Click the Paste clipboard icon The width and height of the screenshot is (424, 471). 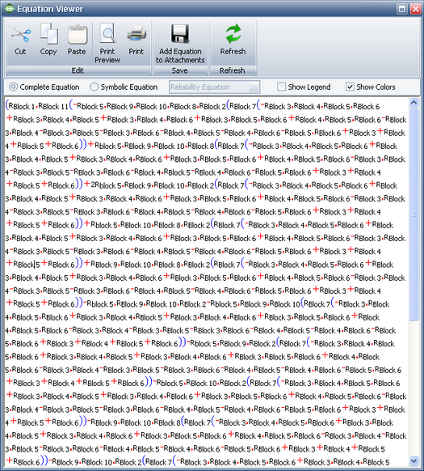click(x=77, y=35)
